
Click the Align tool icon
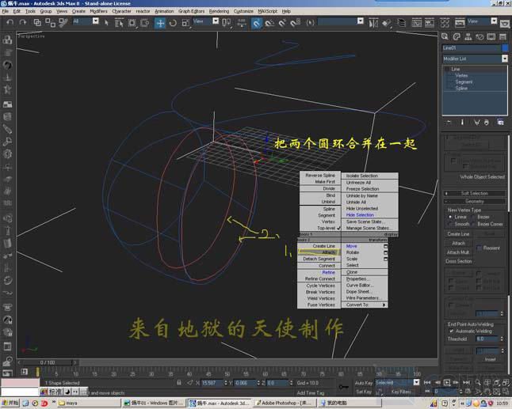coord(386,23)
